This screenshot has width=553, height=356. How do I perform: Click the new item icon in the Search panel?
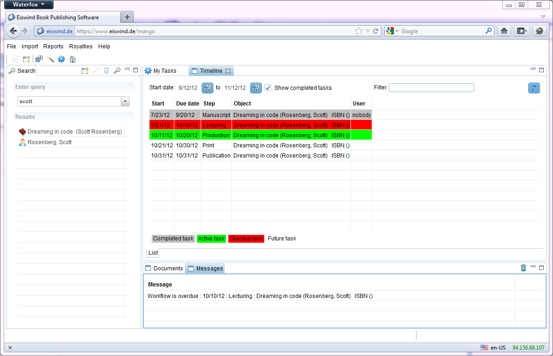click(x=85, y=70)
